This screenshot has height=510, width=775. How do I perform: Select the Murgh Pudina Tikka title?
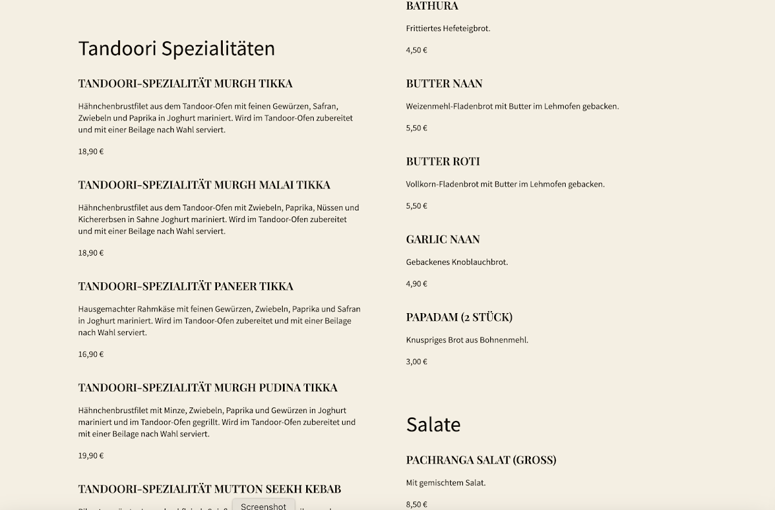pos(208,387)
